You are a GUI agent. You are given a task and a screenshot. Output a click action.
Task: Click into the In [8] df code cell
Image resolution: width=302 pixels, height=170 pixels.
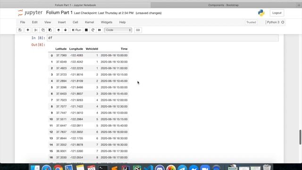(163, 38)
